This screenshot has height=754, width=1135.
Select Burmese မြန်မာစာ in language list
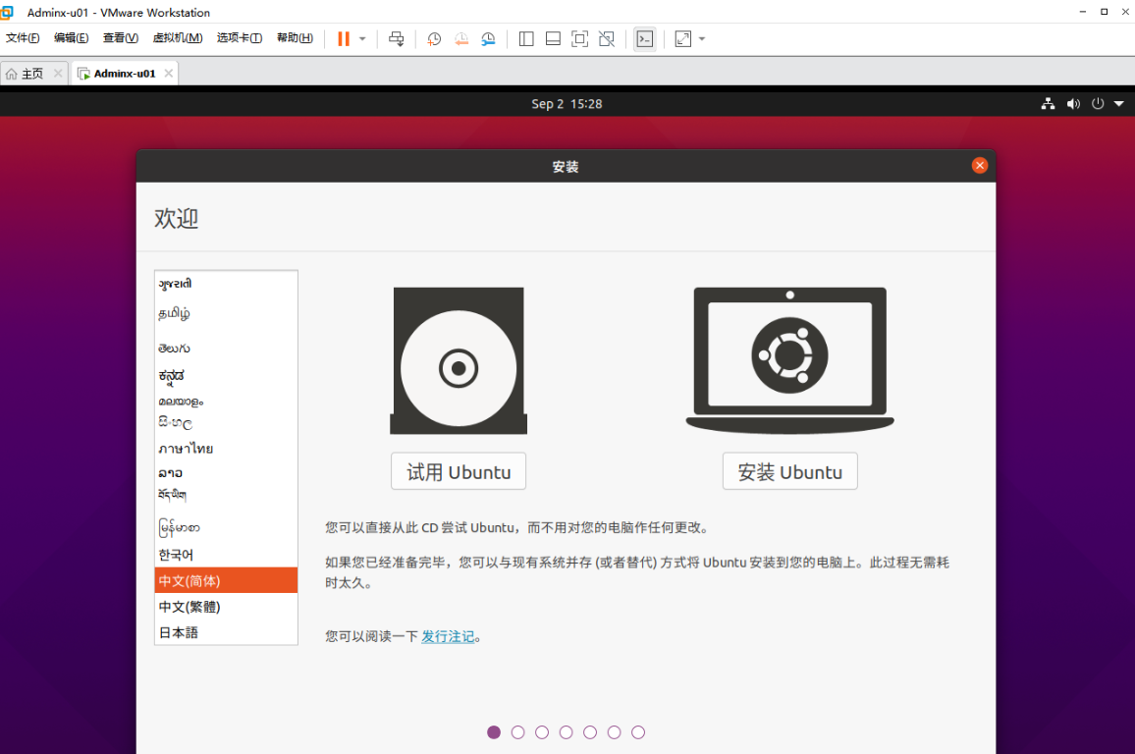click(226, 527)
